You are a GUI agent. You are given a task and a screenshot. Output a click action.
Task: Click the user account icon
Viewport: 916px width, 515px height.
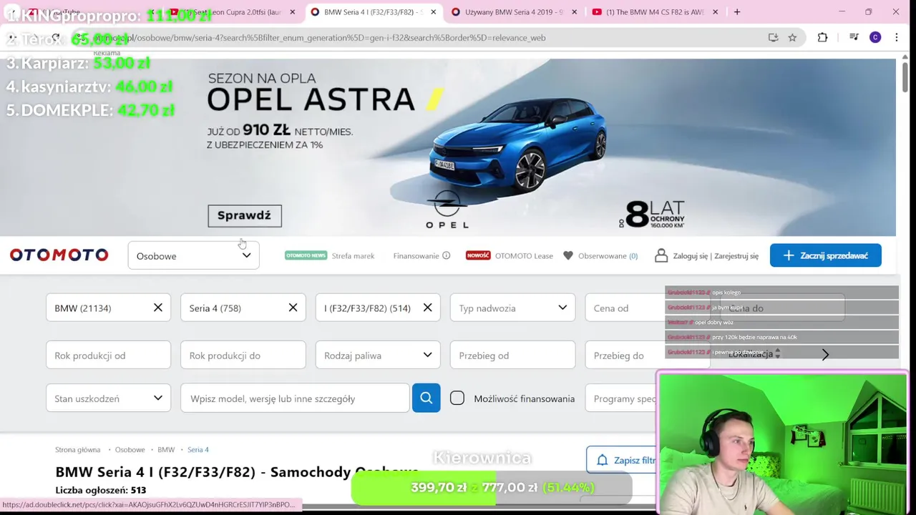coord(661,255)
